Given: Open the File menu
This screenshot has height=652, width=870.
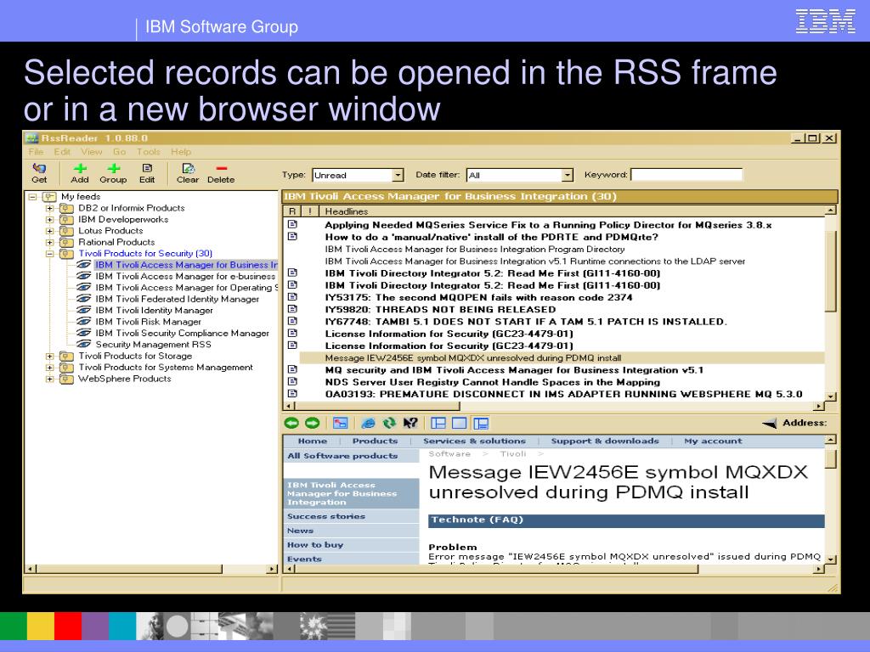Looking at the screenshot, I should click(x=36, y=151).
